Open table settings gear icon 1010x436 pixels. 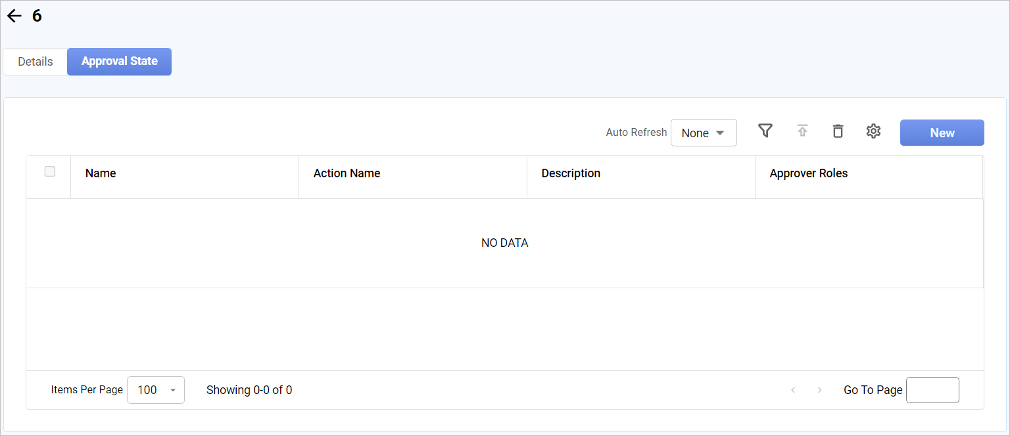coord(873,131)
